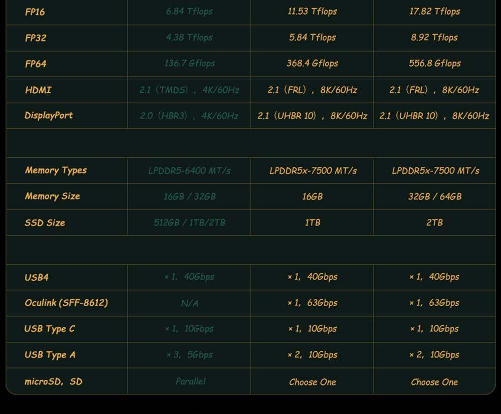
Task: Click the FP16 row label
Action: click(35, 12)
